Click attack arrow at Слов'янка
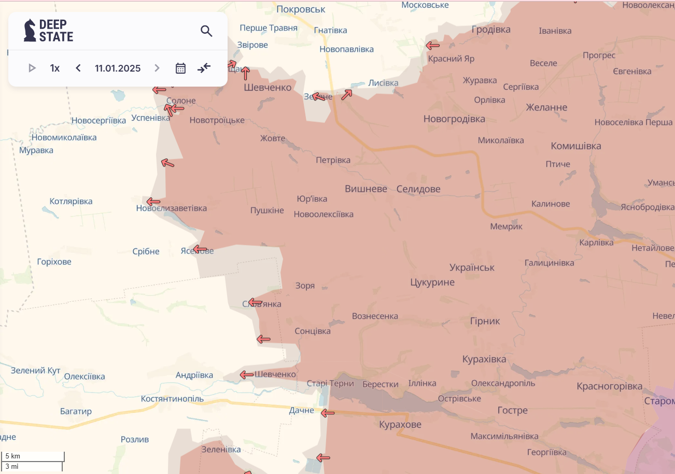This screenshot has height=474, width=675. pos(255,302)
